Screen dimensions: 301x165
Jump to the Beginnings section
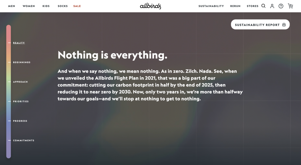coord(22,62)
